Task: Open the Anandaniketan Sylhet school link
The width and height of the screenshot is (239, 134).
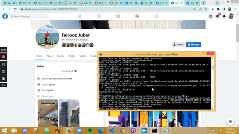Action: point(62,79)
